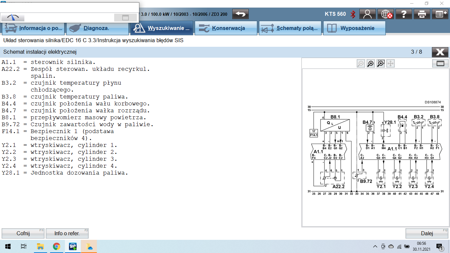Switch to the Diagnoza tab
Screen dimensions: 450x253
[98, 28]
